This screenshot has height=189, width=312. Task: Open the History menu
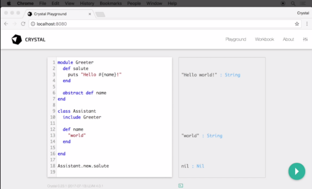[x=87, y=3]
